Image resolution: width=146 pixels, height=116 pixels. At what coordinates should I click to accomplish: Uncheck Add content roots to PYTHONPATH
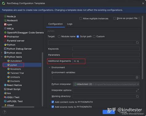click(x=53, y=102)
